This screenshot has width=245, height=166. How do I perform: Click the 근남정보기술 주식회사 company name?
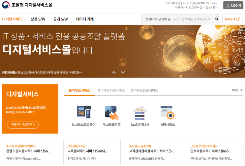[204, 146]
